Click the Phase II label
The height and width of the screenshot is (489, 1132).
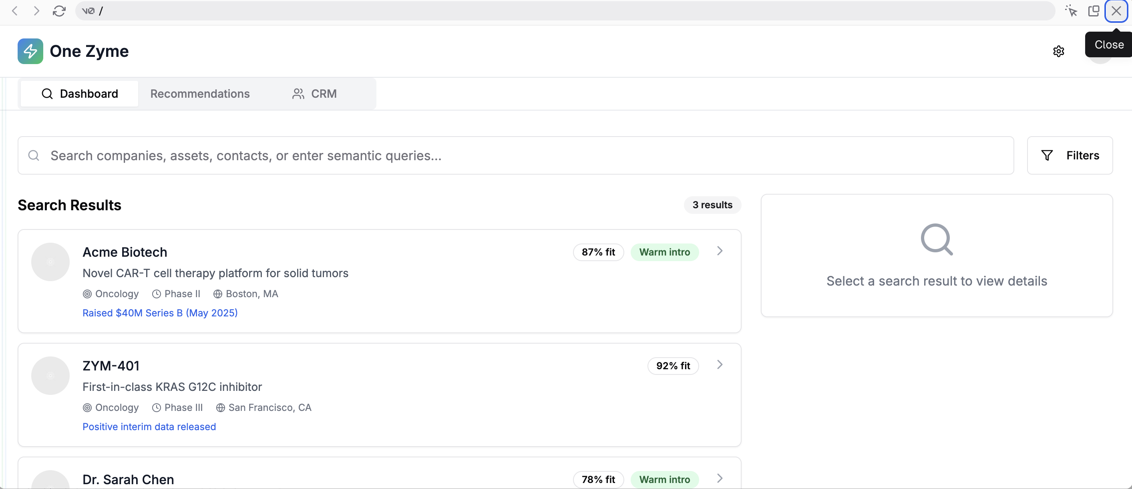[x=182, y=294]
